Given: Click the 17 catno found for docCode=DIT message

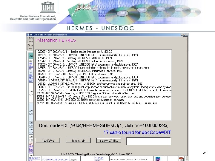Looking at the screenshot, I should pos(137,132).
